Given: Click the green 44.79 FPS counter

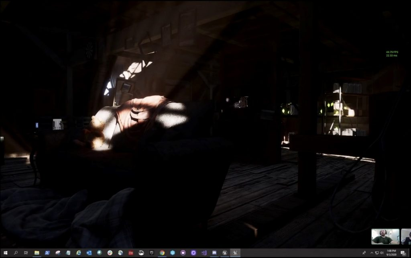Looking at the screenshot, I should [392, 52].
